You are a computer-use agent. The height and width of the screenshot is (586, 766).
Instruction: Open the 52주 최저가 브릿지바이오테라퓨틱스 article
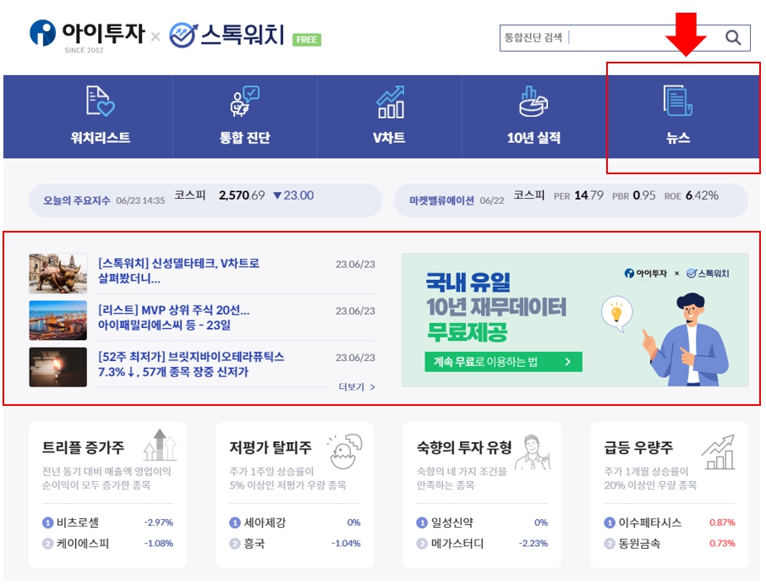point(191,364)
